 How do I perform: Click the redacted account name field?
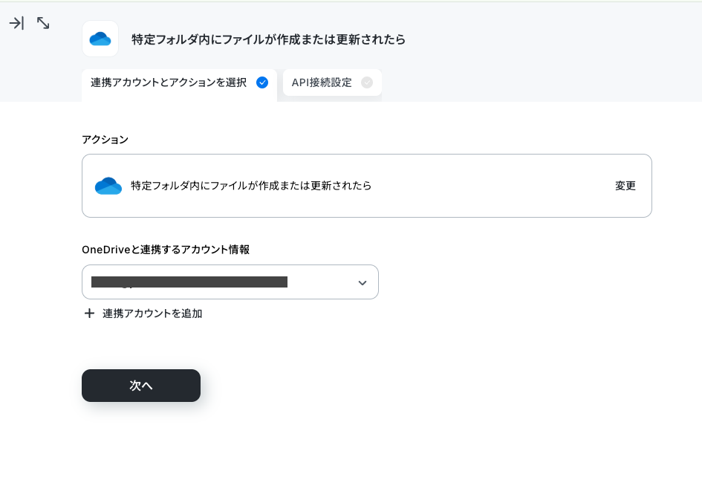click(x=189, y=282)
